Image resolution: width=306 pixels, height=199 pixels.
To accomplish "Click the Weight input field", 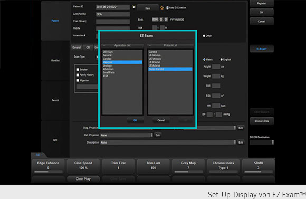I will pos(216,76).
